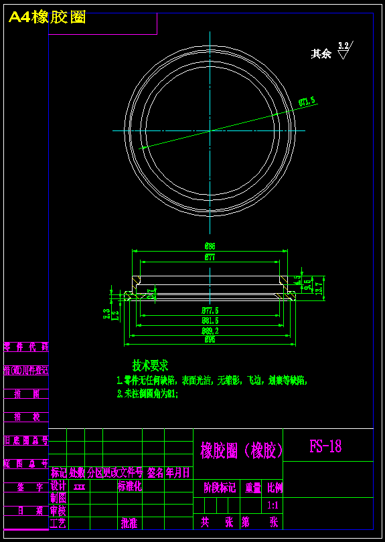Click the Ø85 dimension text
The height and width of the screenshot is (542, 385).
pyautogui.click(x=210, y=246)
